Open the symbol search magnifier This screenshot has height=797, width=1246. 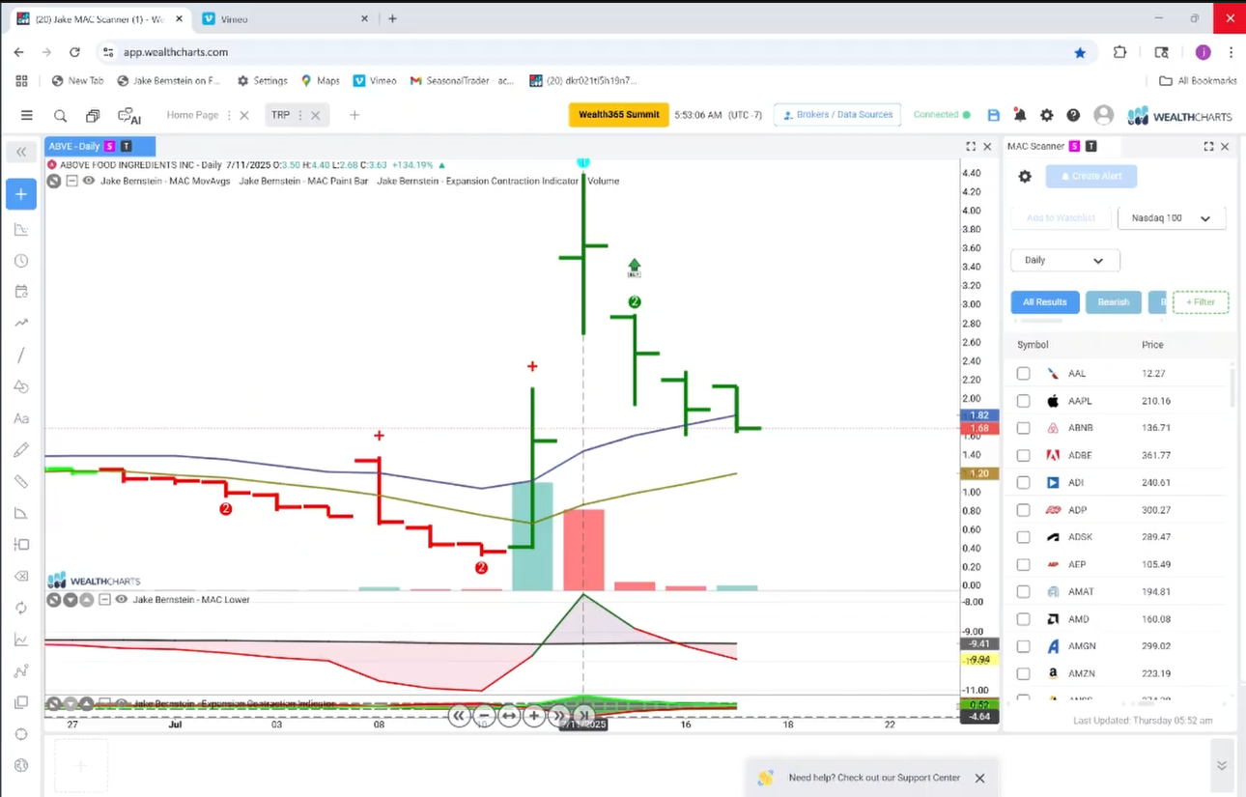tap(60, 115)
